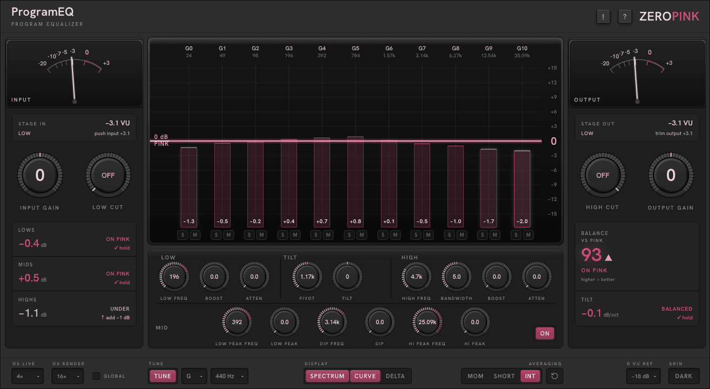The height and width of the screenshot is (389, 710).
Task: Toggle the TUNE button
Action: pos(162,376)
